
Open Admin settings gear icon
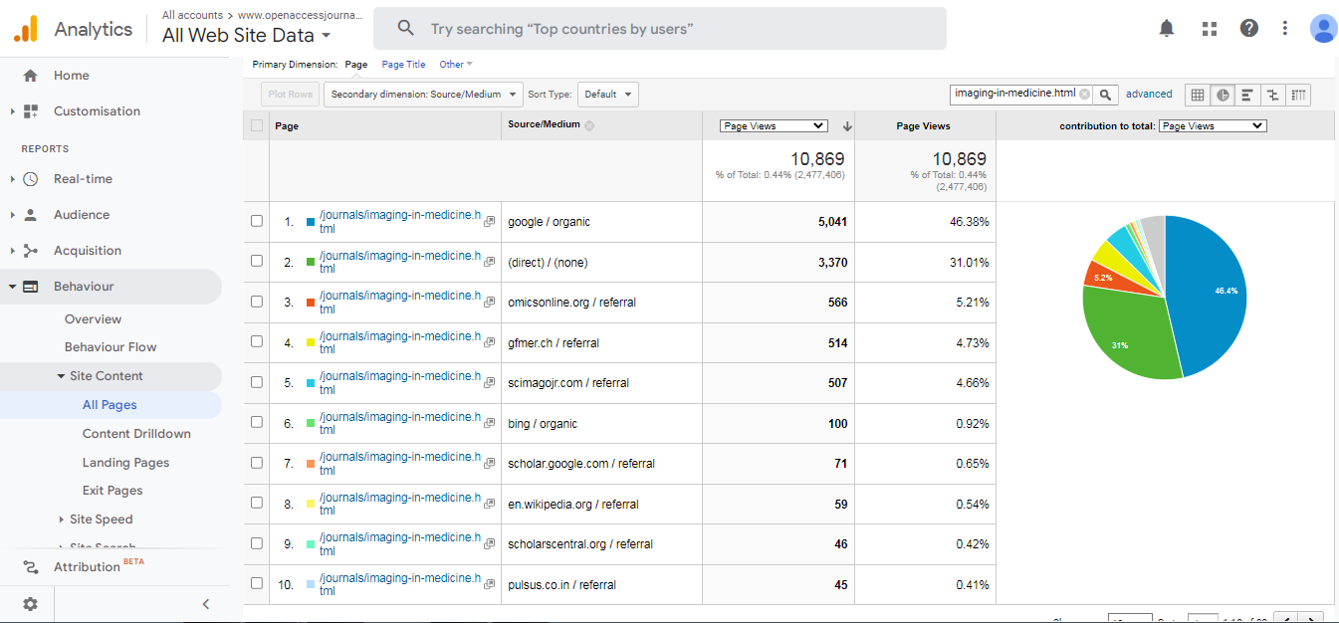pos(30,604)
